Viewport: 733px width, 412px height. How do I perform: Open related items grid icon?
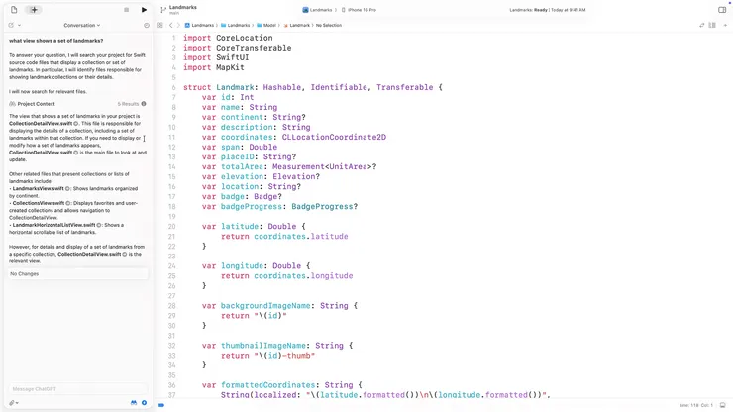click(x=160, y=25)
